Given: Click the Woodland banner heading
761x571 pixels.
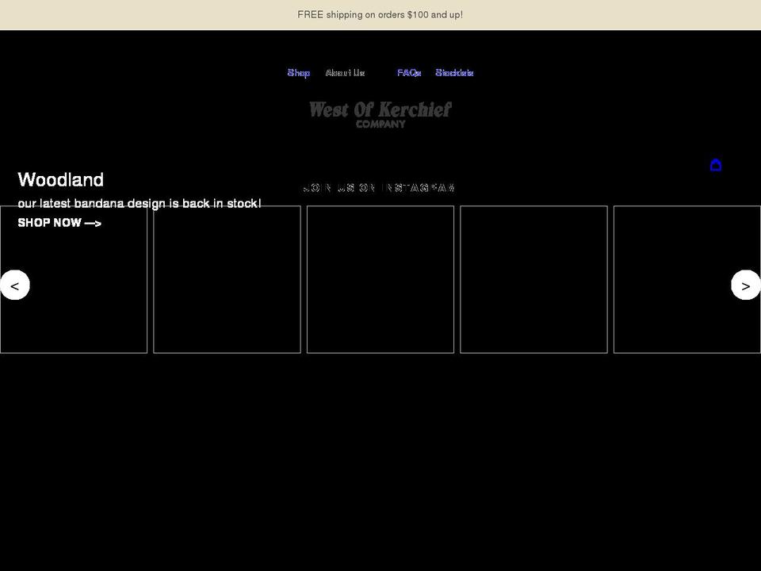Looking at the screenshot, I should point(60,180).
